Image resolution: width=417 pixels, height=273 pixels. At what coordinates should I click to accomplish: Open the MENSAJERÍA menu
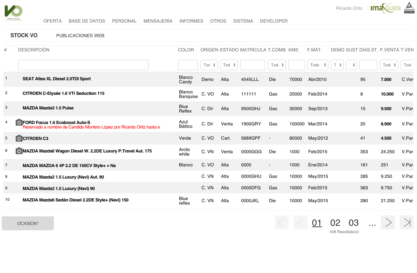pyautogui.click(x=158, y=21)
